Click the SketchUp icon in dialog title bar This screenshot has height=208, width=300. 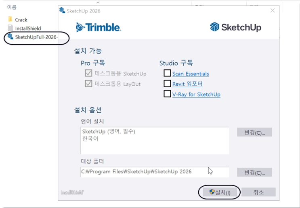pyautogui.click(x=62, y=11)
